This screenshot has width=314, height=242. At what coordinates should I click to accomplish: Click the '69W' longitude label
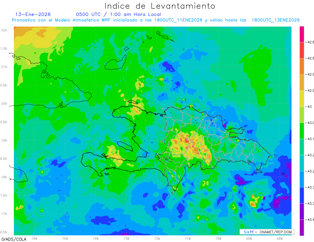click(x=249, y=238)
